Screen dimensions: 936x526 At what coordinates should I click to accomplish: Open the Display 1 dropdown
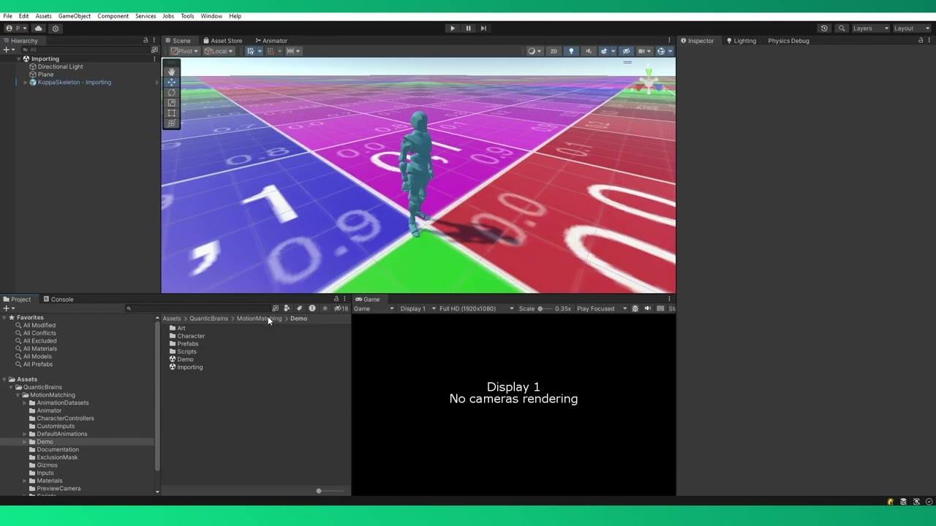point(417,308)
